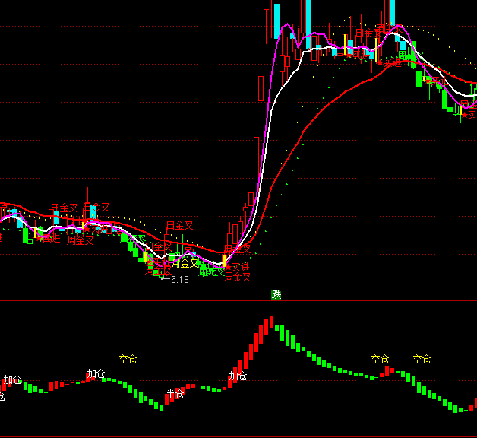Select the 半仓 position marker
Image resolution: width=477 pixels, height=438 pixels.
coord(175,395)
